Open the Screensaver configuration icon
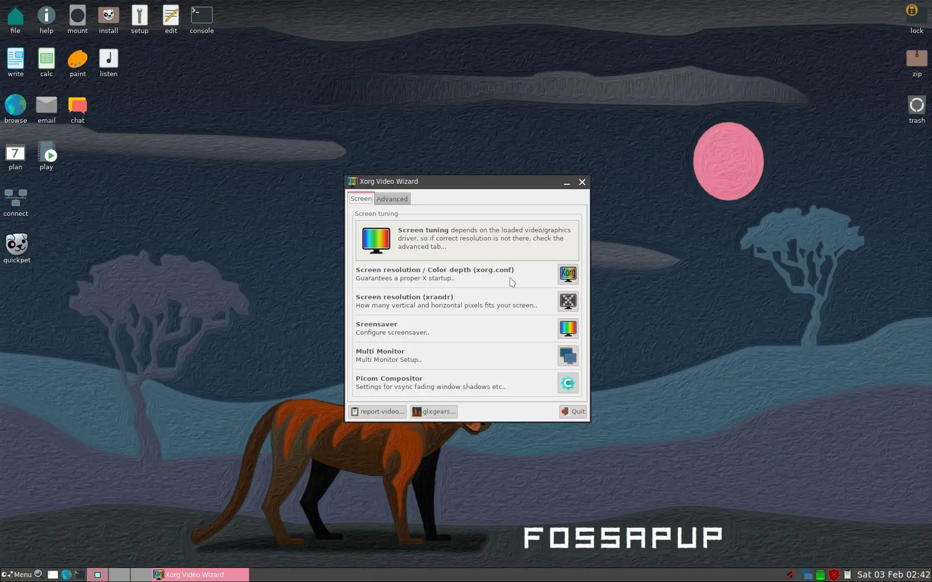Viewport: 932px width, 582px height. click(x=567, y=329)
